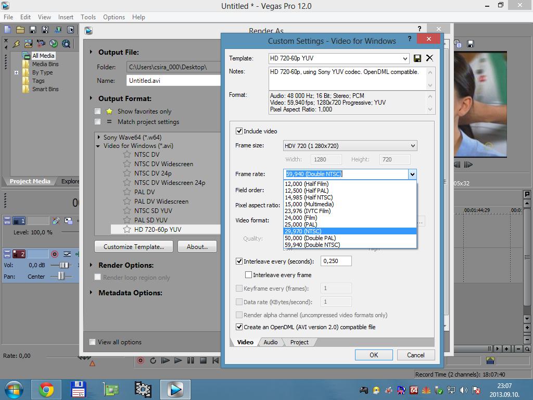533x400 pixels.
Task: Select Project Media tab
Action: [30, 181]
